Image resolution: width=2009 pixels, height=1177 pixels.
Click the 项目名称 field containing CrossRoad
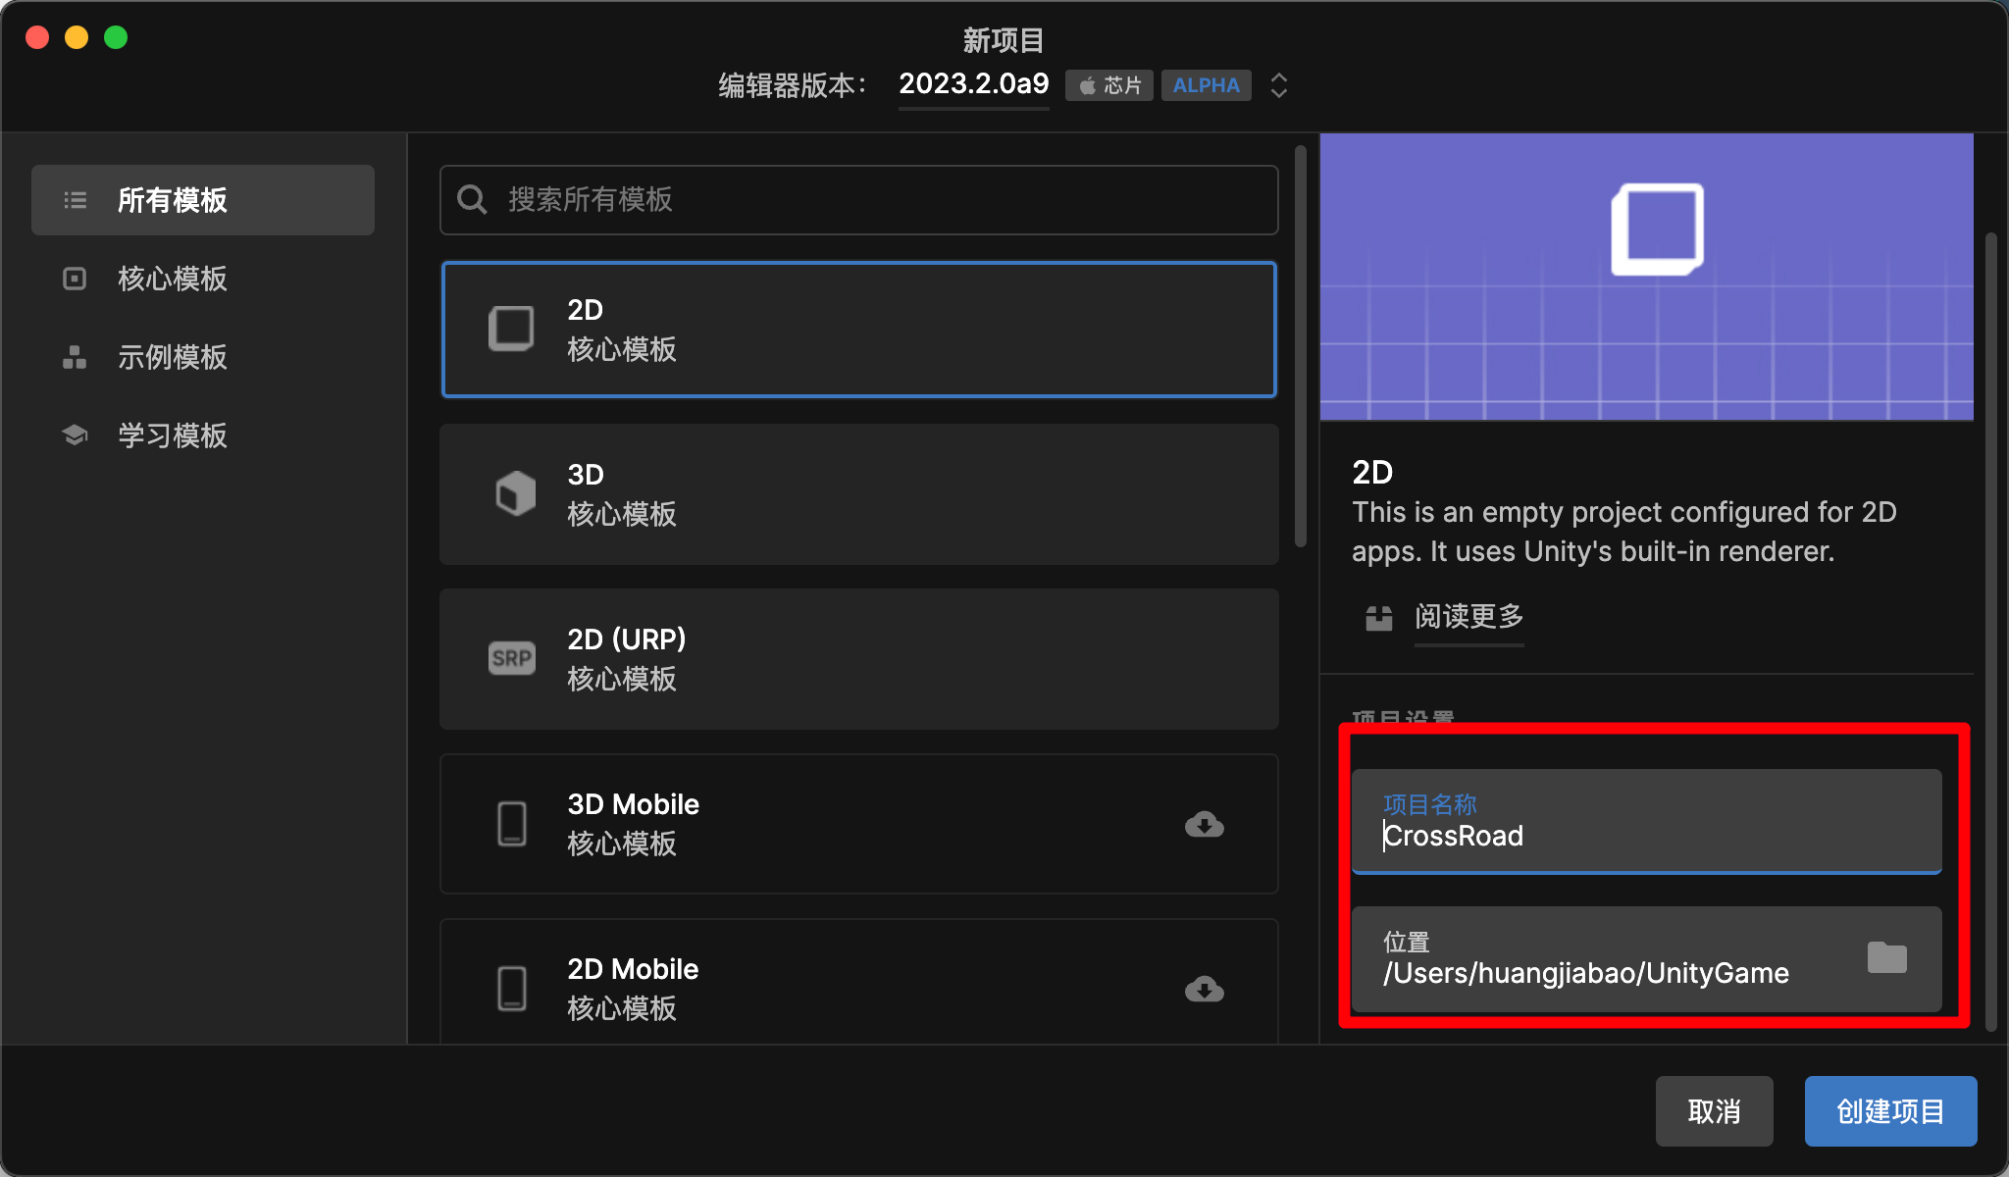pos(1647,821)
